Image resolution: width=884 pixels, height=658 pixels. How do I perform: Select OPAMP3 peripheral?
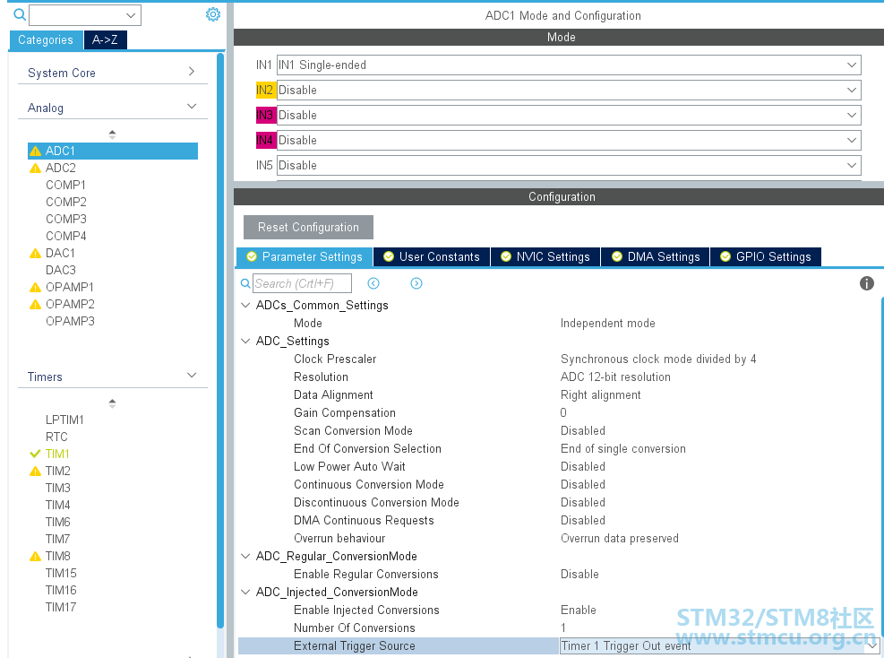click(71, 321)
